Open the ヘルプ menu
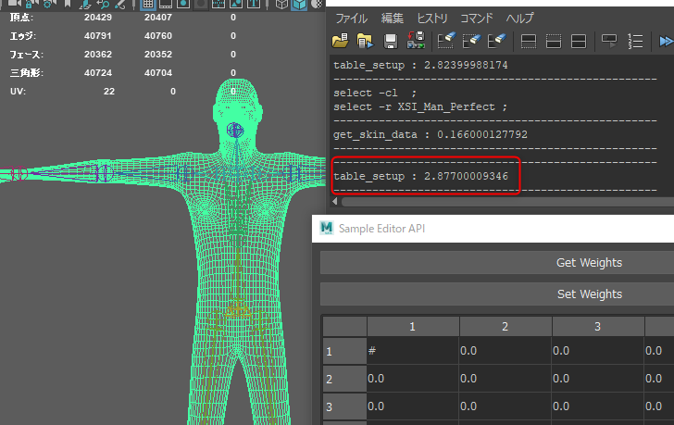674x425 pixels. (519, 19)
